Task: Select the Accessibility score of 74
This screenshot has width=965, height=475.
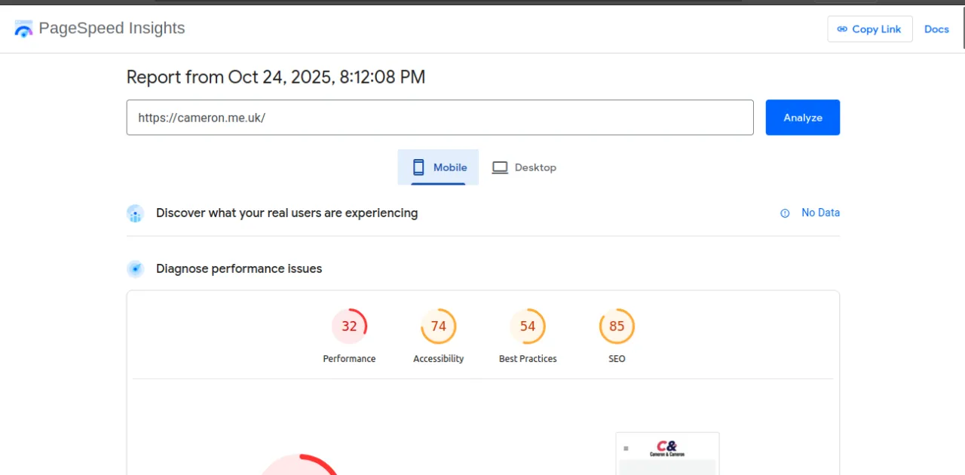Action: 438,326
